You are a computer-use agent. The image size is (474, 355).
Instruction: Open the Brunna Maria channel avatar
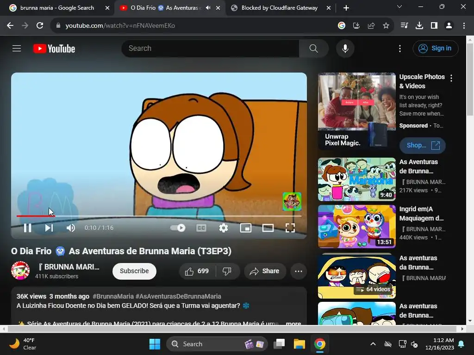coord(20,270)
